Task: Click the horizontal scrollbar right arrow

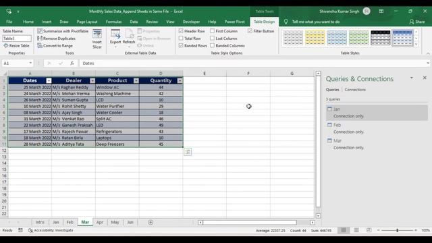Action: tap(313, 222)
